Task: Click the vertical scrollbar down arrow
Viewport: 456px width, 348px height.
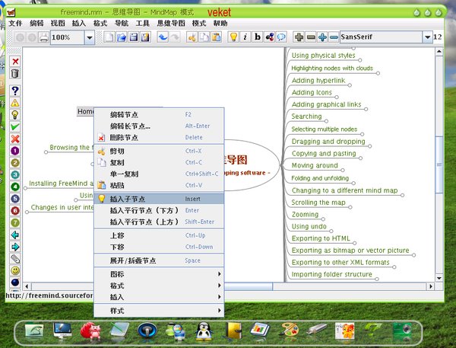Action: 439,278
